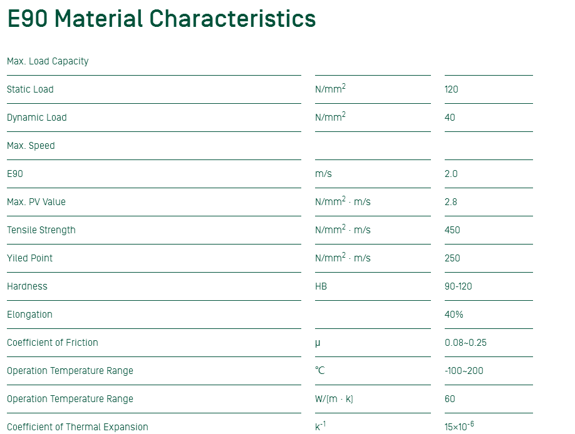Screen dimensions: 575x434
Task: Click the Max. Speed row label
Action: click(31, 146)
